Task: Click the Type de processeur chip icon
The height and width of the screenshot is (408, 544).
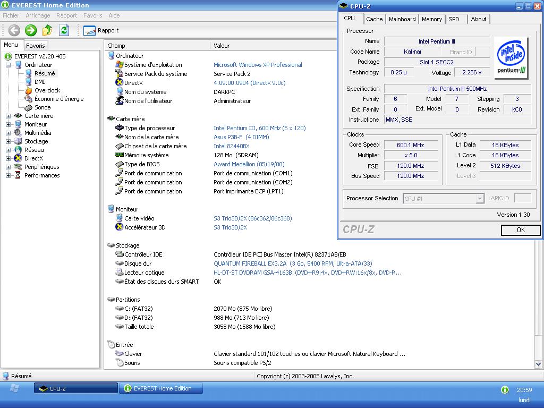Action: point(120,127)
